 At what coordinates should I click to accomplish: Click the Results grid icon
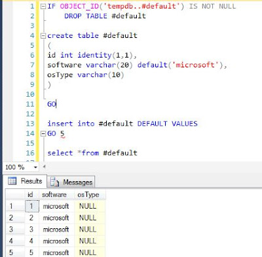click(12, 181)
